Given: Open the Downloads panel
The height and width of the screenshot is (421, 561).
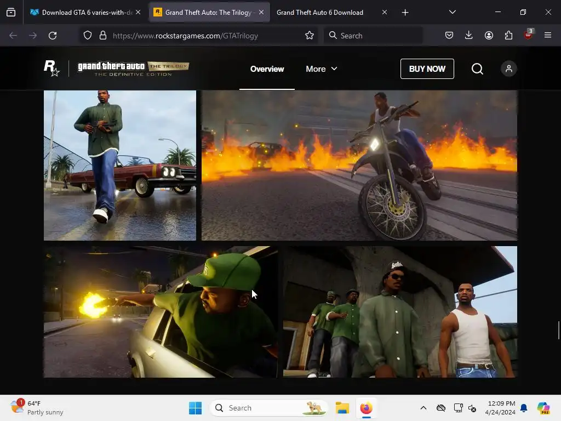Looking at the screenshot, I should coord(469,35).
